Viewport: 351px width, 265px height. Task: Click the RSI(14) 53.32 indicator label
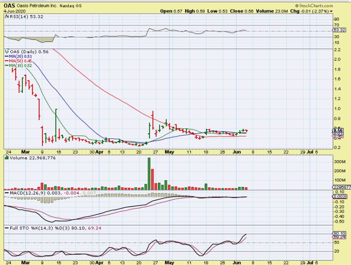(x=26, y=17)
